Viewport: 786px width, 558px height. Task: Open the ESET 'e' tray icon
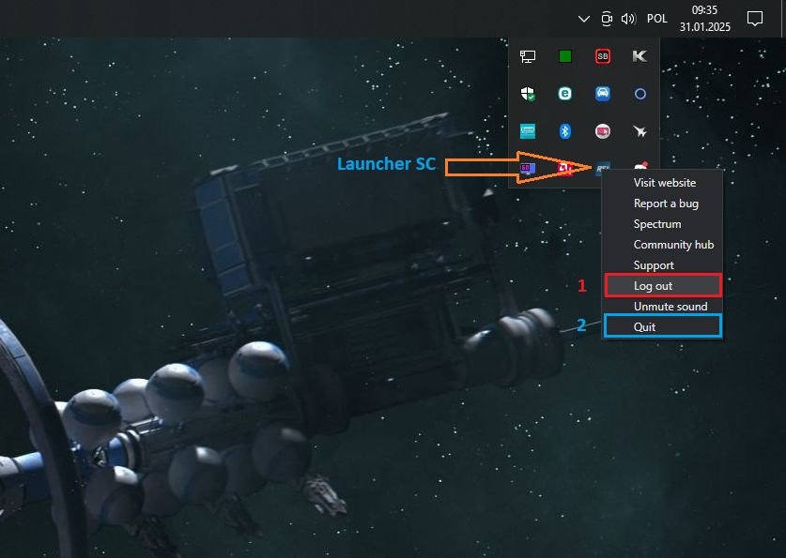click(x=565, y=94)
